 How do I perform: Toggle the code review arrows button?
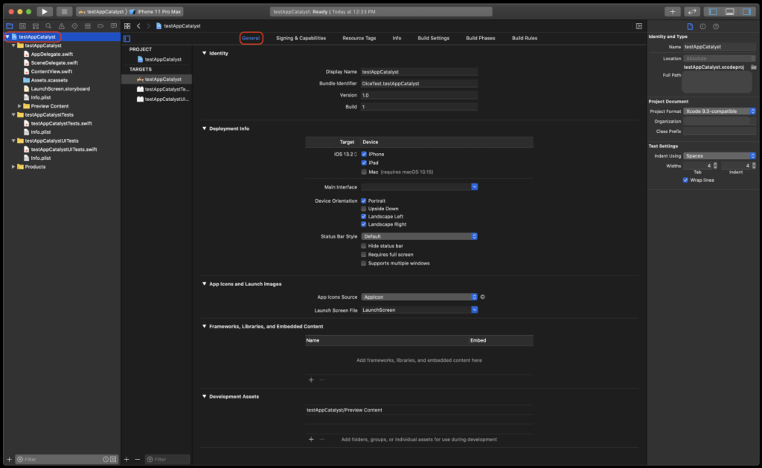692,12
